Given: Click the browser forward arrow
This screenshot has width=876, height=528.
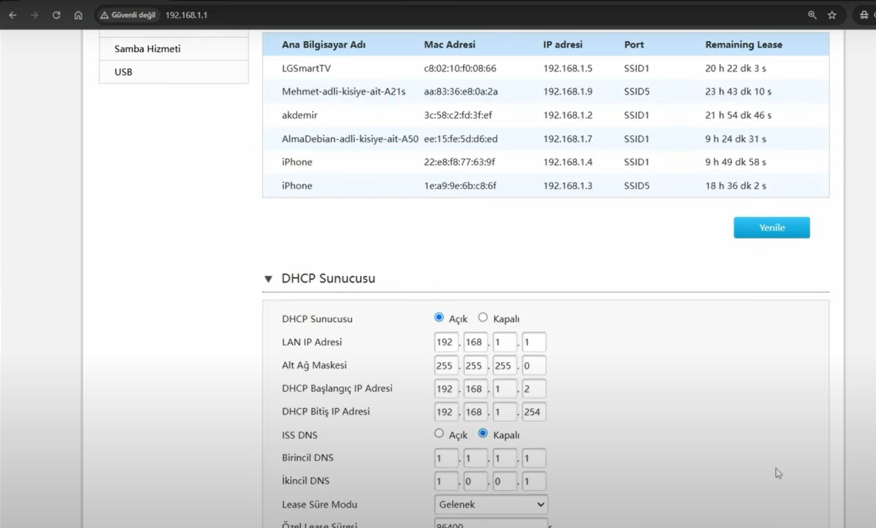Looking at the screenshot, I should point(35,15).
